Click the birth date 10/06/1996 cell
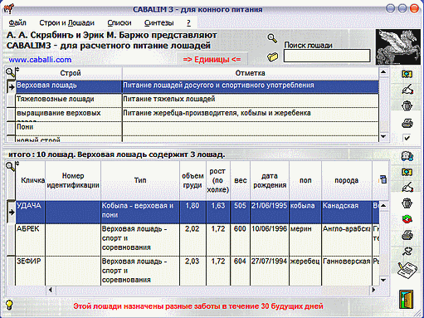 click(x=270, y=240)
